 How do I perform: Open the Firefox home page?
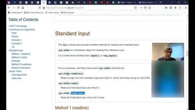pos(23,8)
